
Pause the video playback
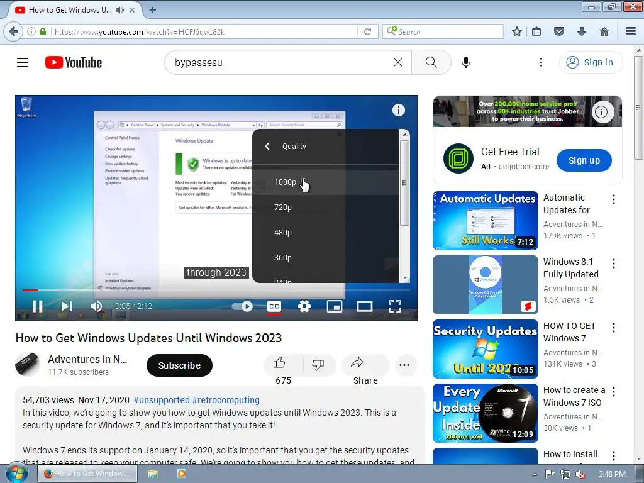point(37,306)
